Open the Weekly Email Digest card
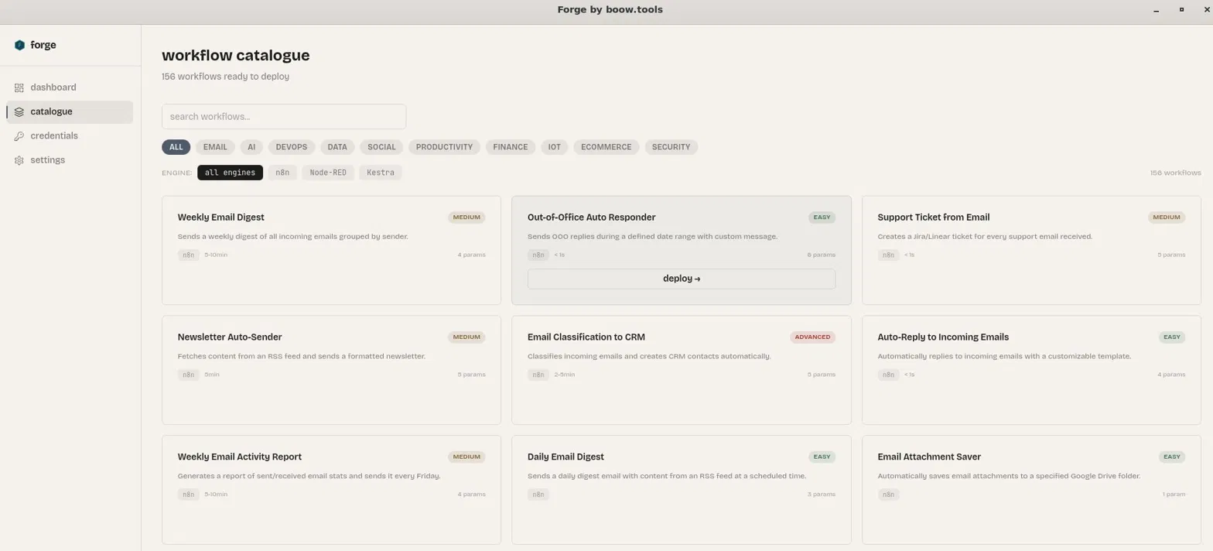 [331, 251]
